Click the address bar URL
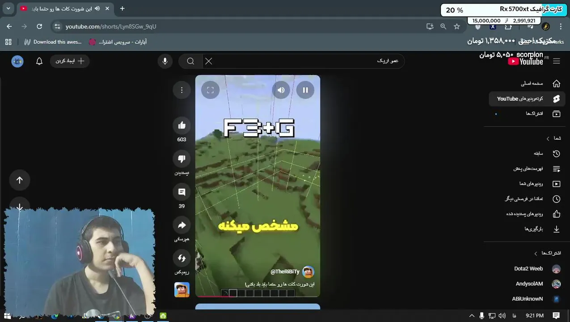Image resolution: width=570 pixels, height=322 pixels. (111, 26)
